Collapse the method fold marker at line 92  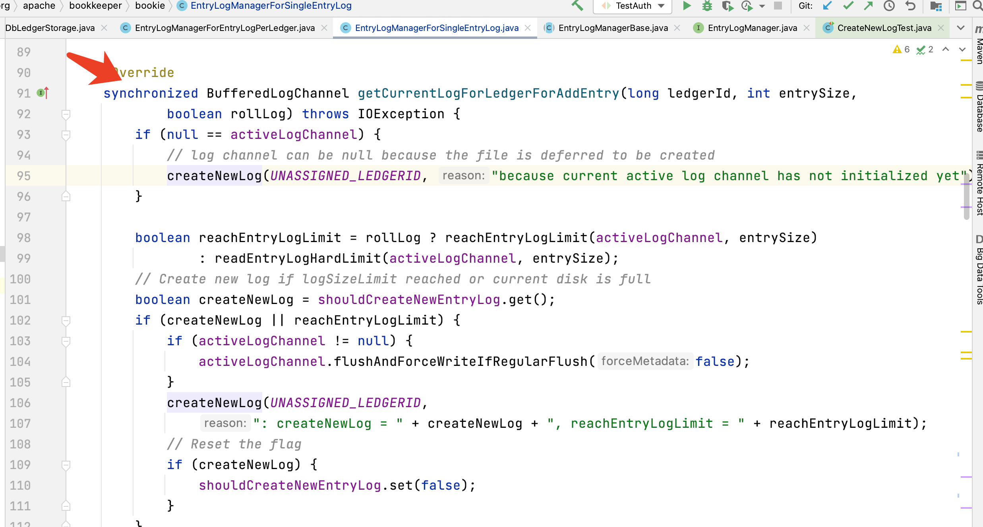(x=66, y=114)
